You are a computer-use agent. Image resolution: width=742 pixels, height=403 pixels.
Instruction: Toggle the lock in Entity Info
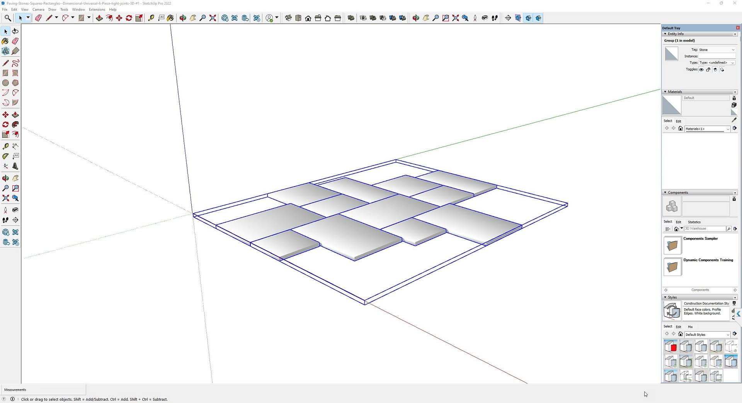(708, 70)
